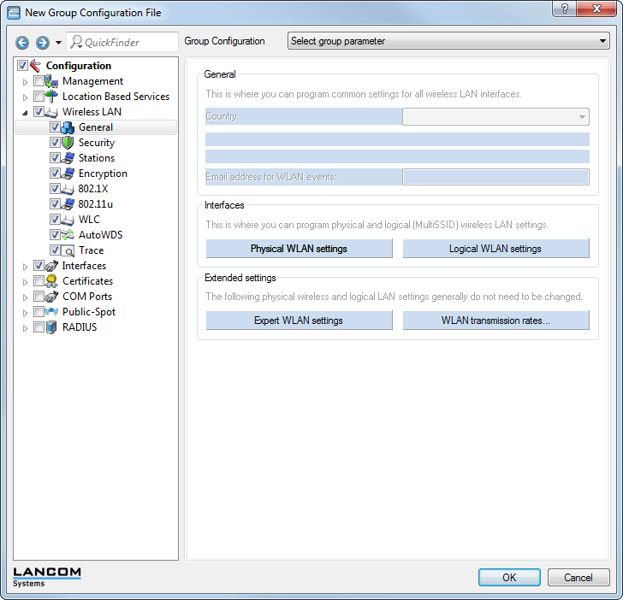The height and width of the screenshot is (600, 623).
Task: Click the Certificates icon in tree
Action: click(x=52, y=281)
